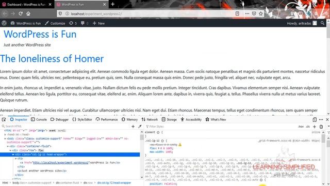Collapse the selected head-wrapper div node
Image resolution: width=330 pixels, height=186 pixels.
tap(13, 154)
